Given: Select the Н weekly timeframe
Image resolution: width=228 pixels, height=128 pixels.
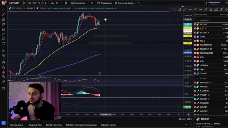Looking at the screenshot, I should click(48, 3).
